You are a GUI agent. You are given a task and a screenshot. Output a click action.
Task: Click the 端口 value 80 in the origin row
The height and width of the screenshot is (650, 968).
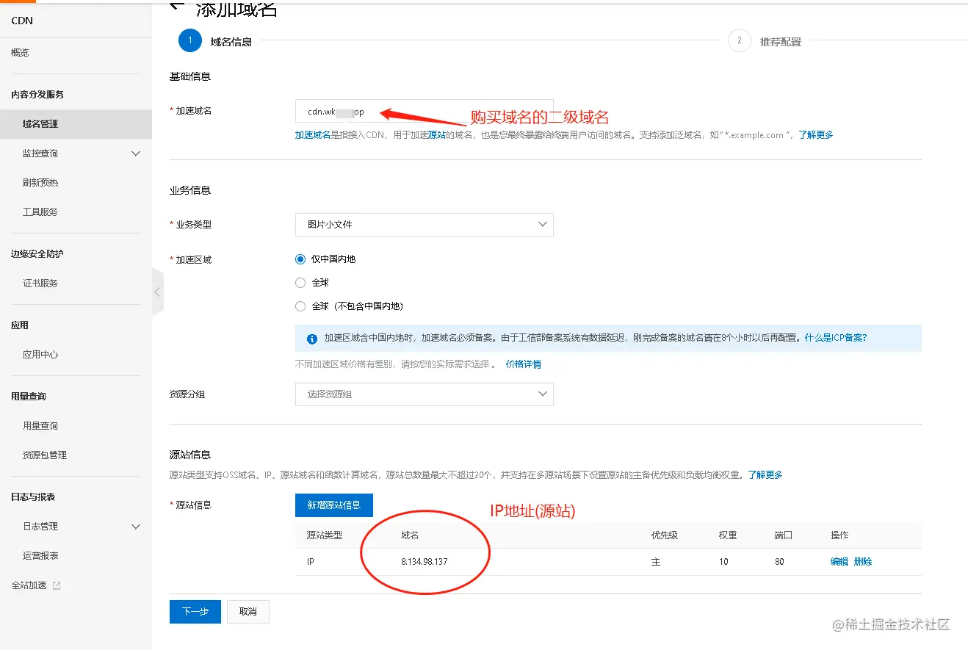[x=779, y=562]
